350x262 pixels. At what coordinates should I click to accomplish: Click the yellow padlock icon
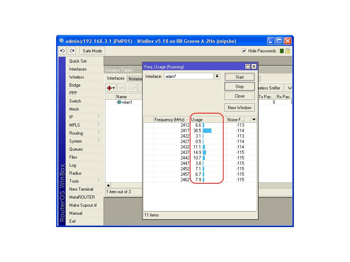click(x=288, y=51)
